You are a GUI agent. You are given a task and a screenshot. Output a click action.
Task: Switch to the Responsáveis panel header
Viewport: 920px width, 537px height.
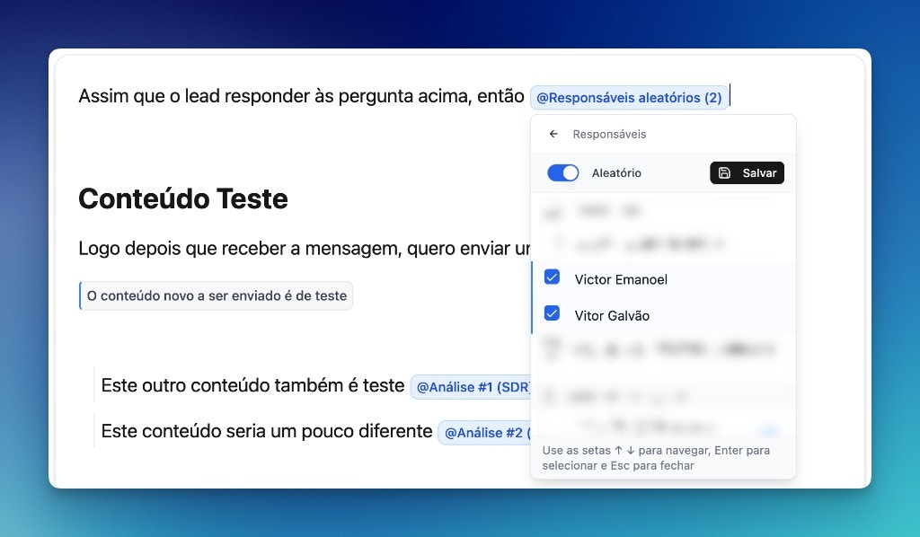(x=611, y=132)
